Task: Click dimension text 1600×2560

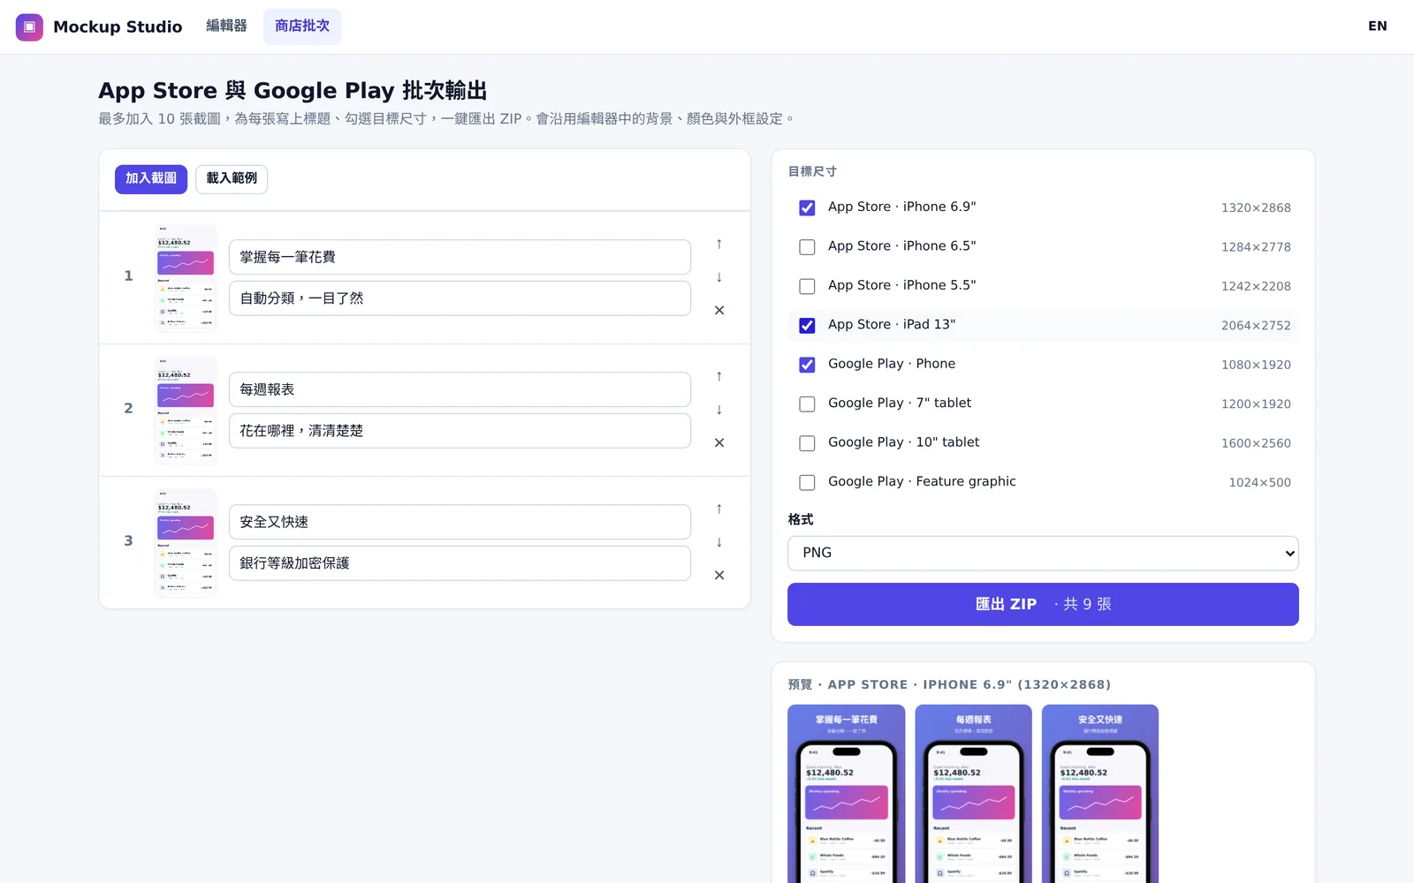Action: 1256,443
